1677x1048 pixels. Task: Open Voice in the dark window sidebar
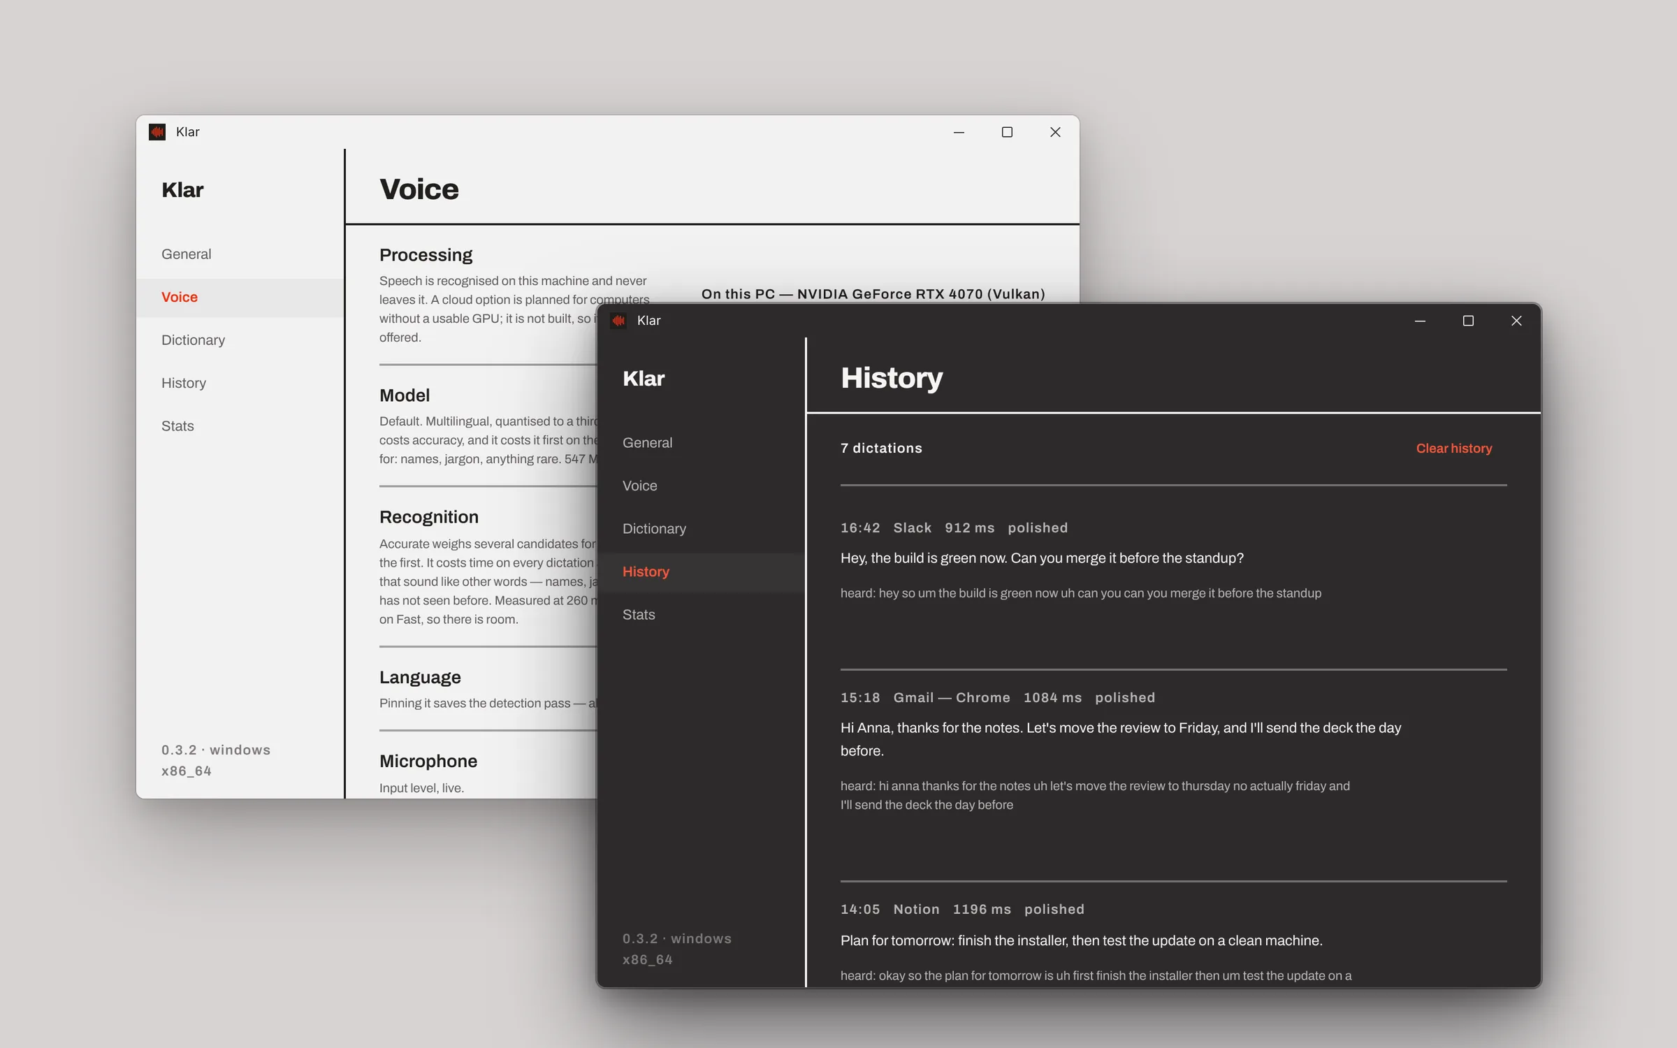701,486
